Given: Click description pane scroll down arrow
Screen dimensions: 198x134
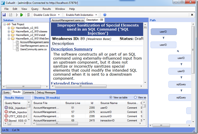Looking at the screenshot, I should [x=145, y=82].
